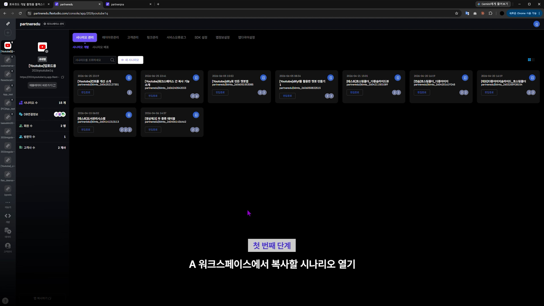
Task: Open [데모]다중이미지슬라이드_호스팅폴더 scenario card
Action: [508, 86]
